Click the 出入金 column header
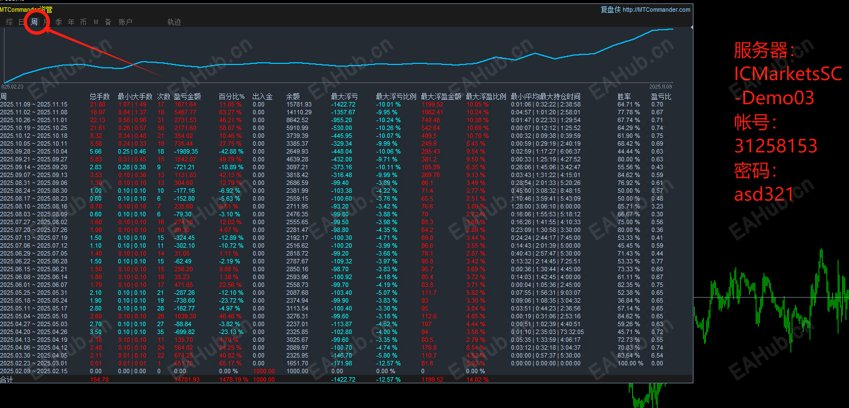The width and height of the screenshot is (849, 408). (x=262, y=96)
